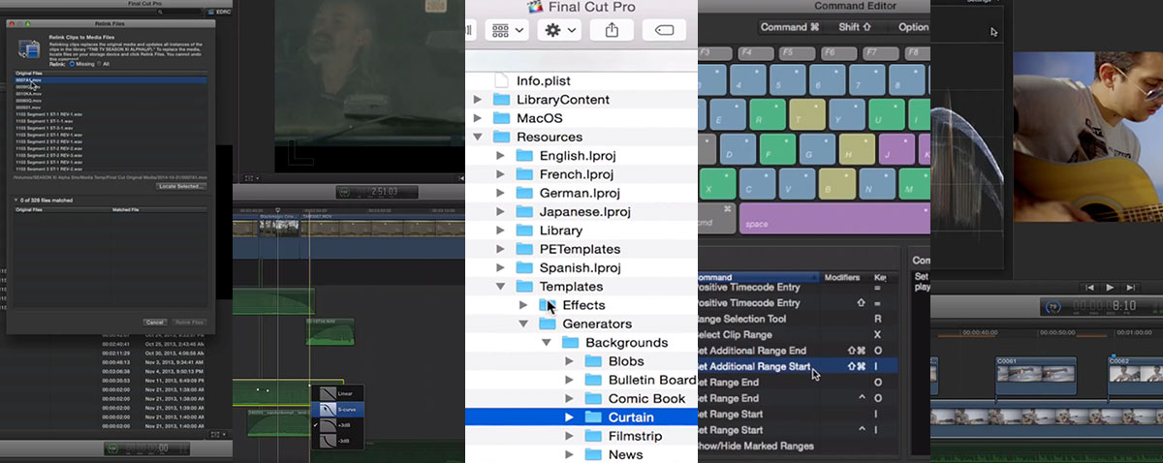Viewport: 1163px width, 463px height.
Task: Click the Finder share icon
Action: pos(612,30)
